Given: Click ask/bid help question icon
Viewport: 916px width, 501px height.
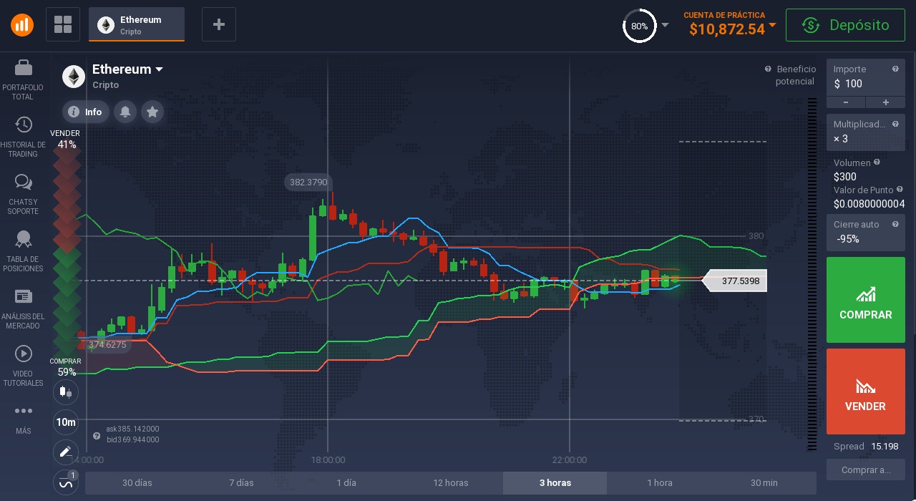Looking at the screenshot, I should 97,436.
